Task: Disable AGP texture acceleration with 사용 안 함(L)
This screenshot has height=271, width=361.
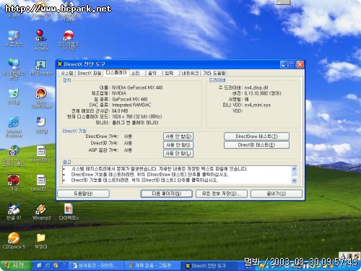Action: (178, 153)
